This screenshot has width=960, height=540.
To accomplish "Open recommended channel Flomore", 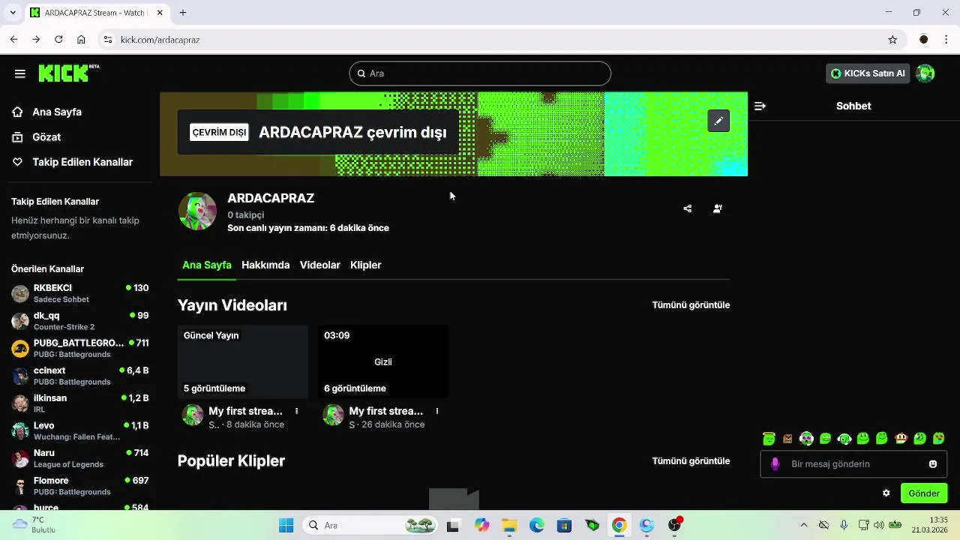I will (x=79, y=486).
